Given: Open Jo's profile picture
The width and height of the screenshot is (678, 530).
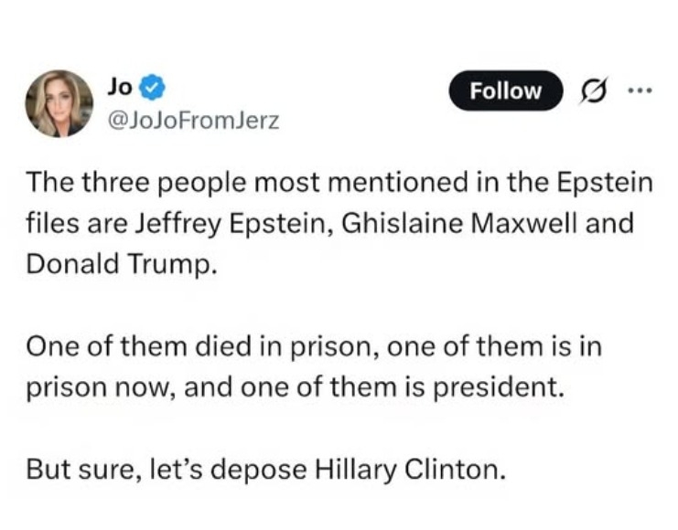Looking at the screenshot, I should coord(59,104).
